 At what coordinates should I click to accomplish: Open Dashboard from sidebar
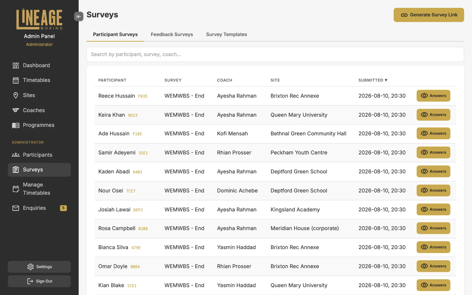39,65
